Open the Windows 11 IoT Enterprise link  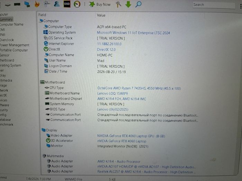pos(133,33)
